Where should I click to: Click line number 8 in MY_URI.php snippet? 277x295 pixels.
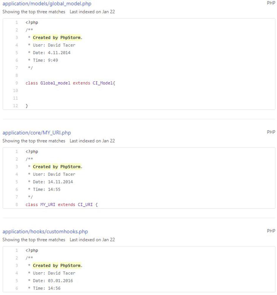17,204
